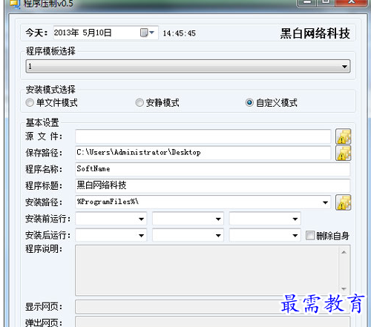Viewport: 371px width, 327px height.
Task: Click inside the 源文件 input field
Action: coord(203,136)
